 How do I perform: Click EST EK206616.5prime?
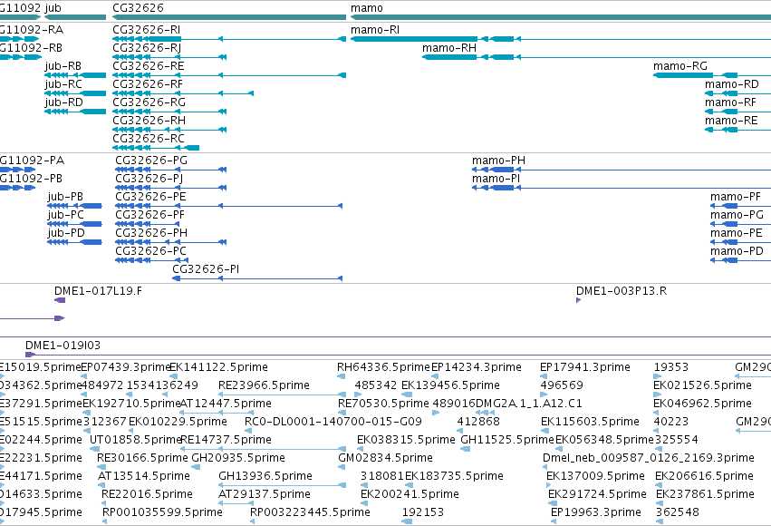tap(704, 476)
